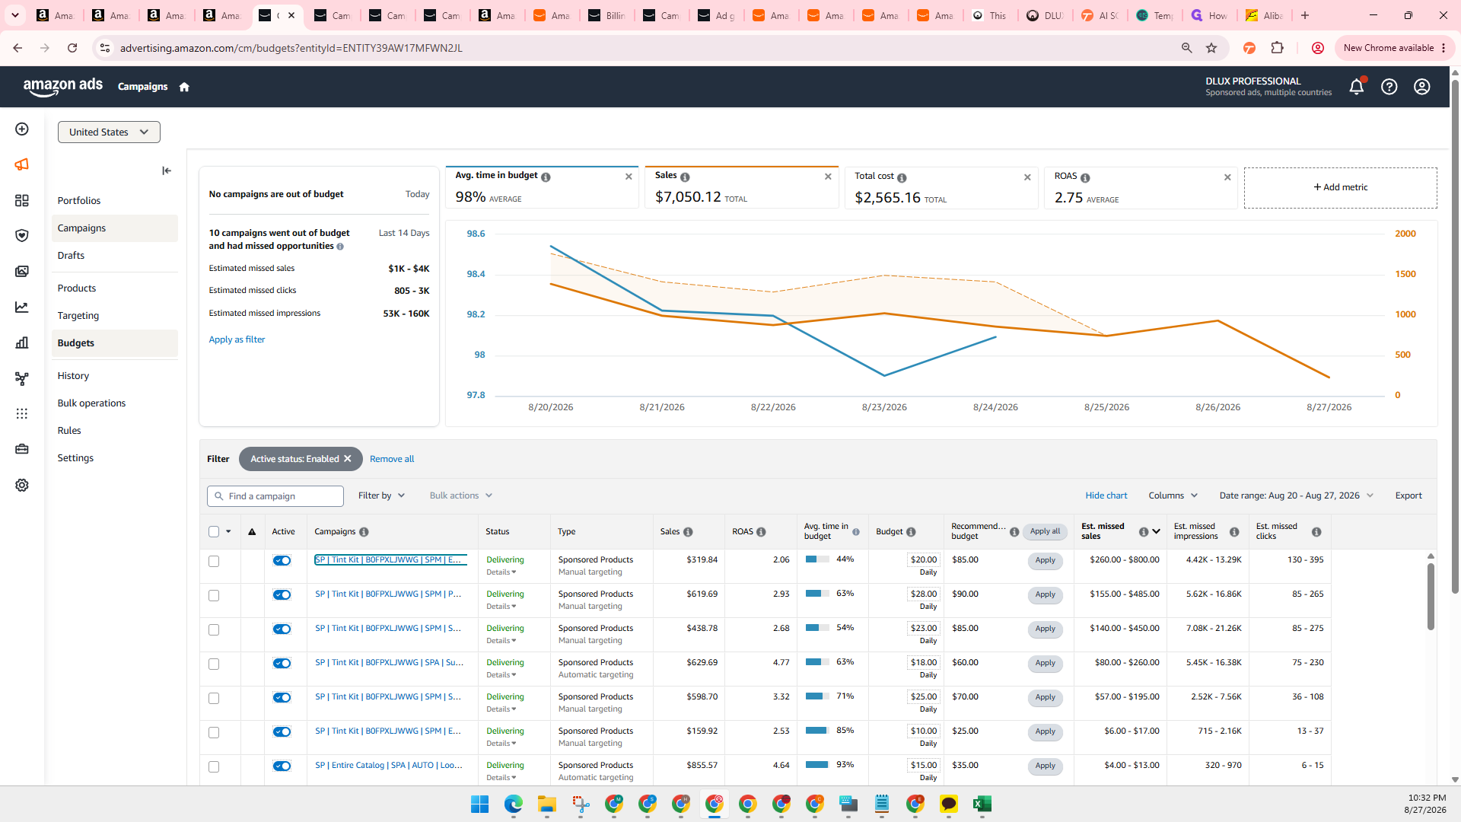The height and width of the screenshot is (822, 1461).
Task: Tick the select-all campaigns checkbox
Action: pos(214,532)
